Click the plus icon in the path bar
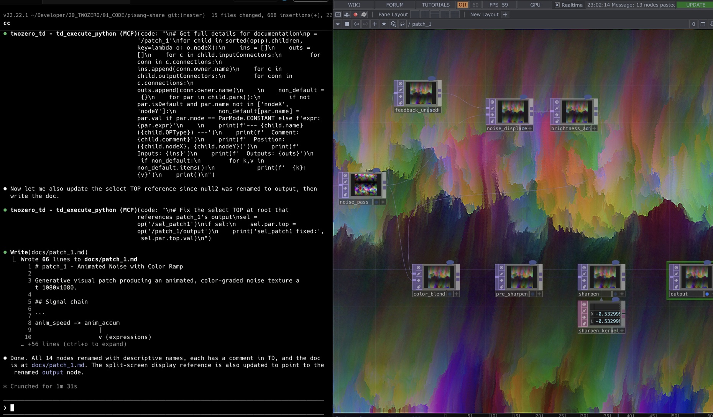This screenshot has width=713, height=417. (375, 24)
